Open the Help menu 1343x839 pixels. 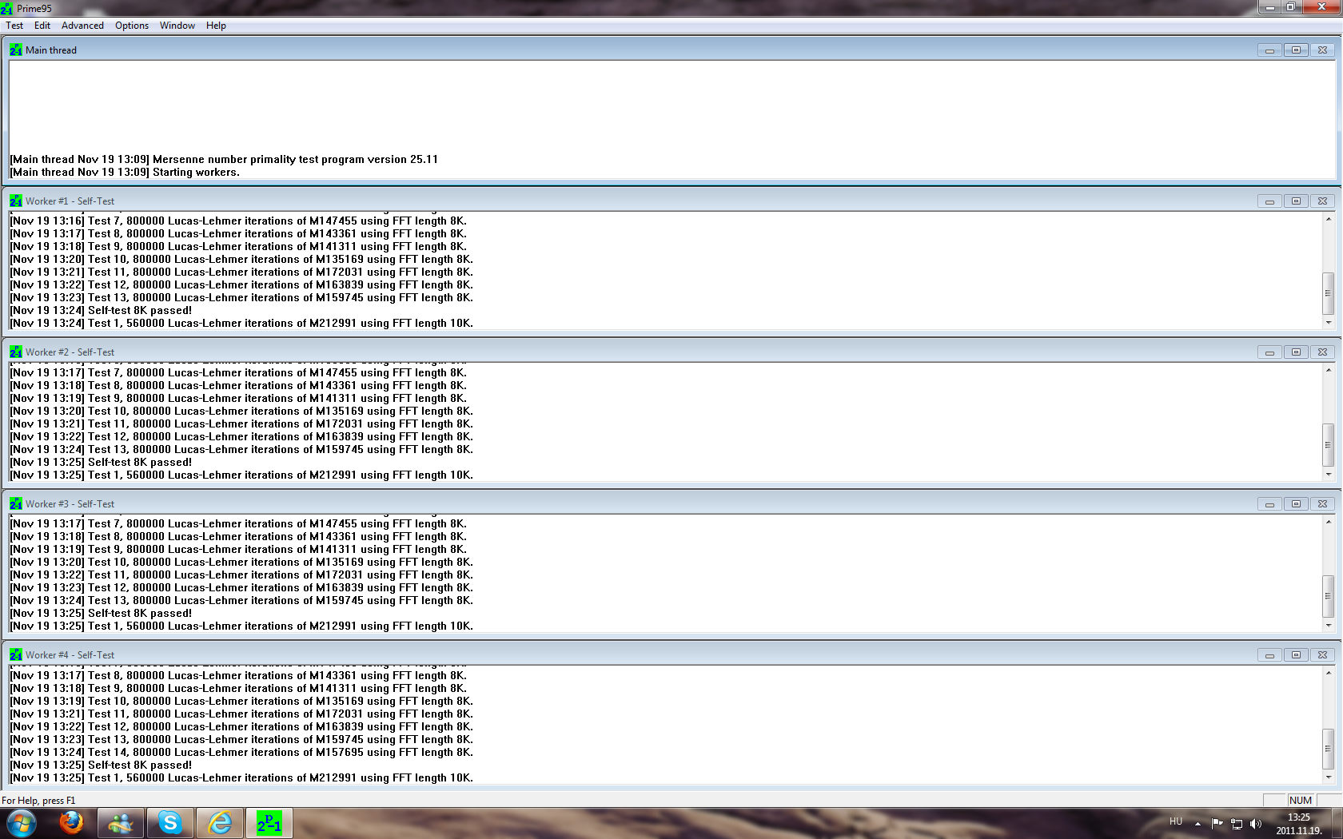click(216, 26)
